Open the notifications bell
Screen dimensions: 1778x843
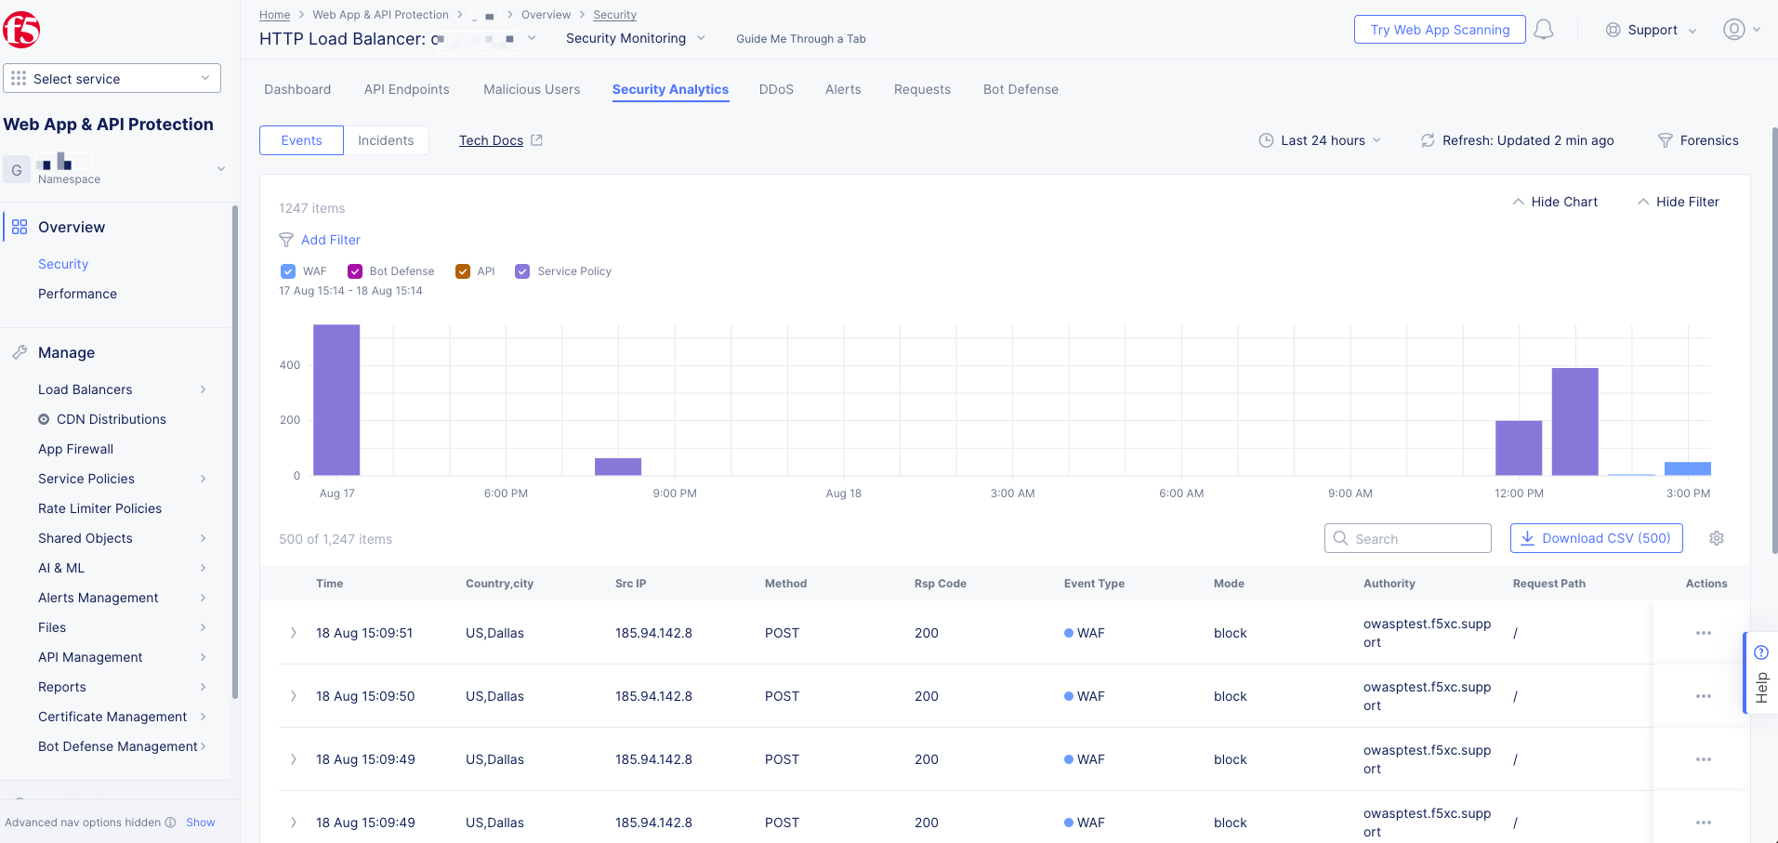tap(1544, 30)
